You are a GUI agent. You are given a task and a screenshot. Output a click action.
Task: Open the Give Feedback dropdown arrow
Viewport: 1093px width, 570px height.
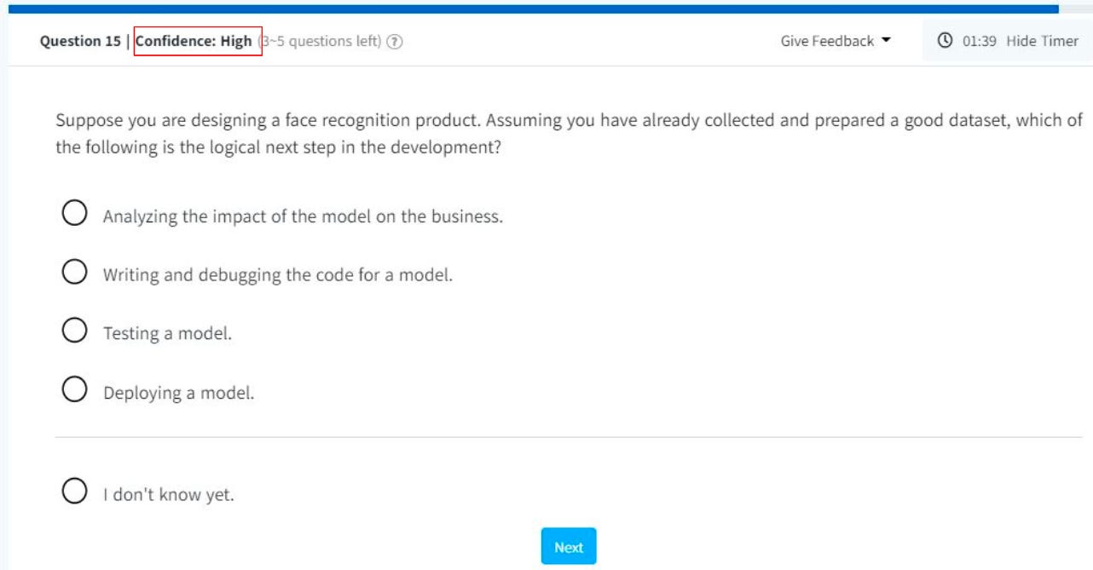click(x=886, y=40)
